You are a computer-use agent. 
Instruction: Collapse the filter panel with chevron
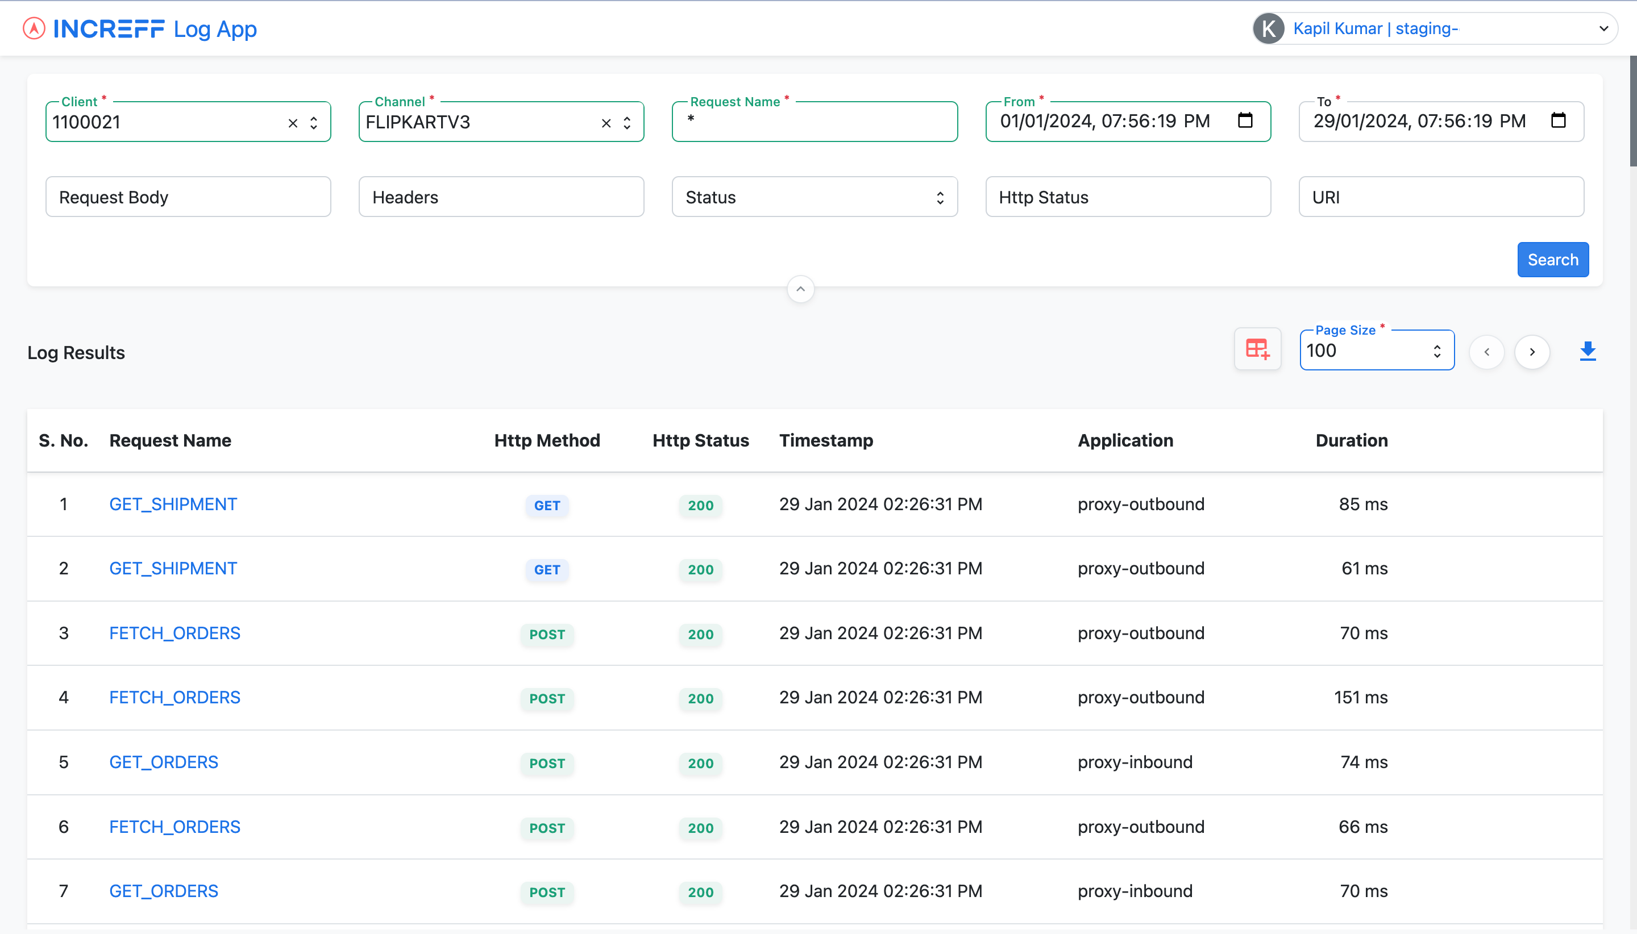pyautogui.click(x=800, y=289)
